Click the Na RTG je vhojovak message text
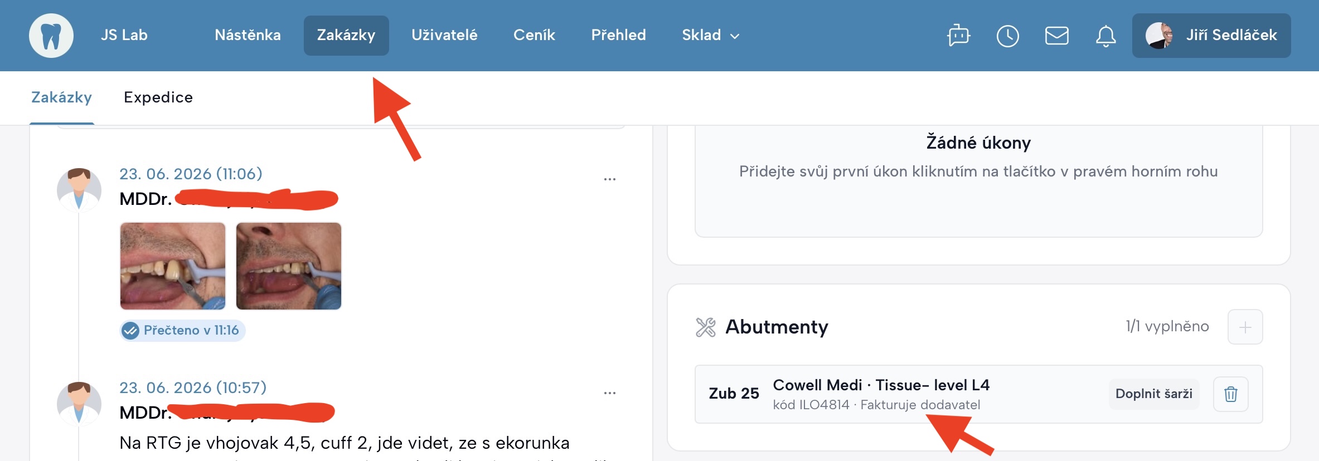 coord(345,443)
